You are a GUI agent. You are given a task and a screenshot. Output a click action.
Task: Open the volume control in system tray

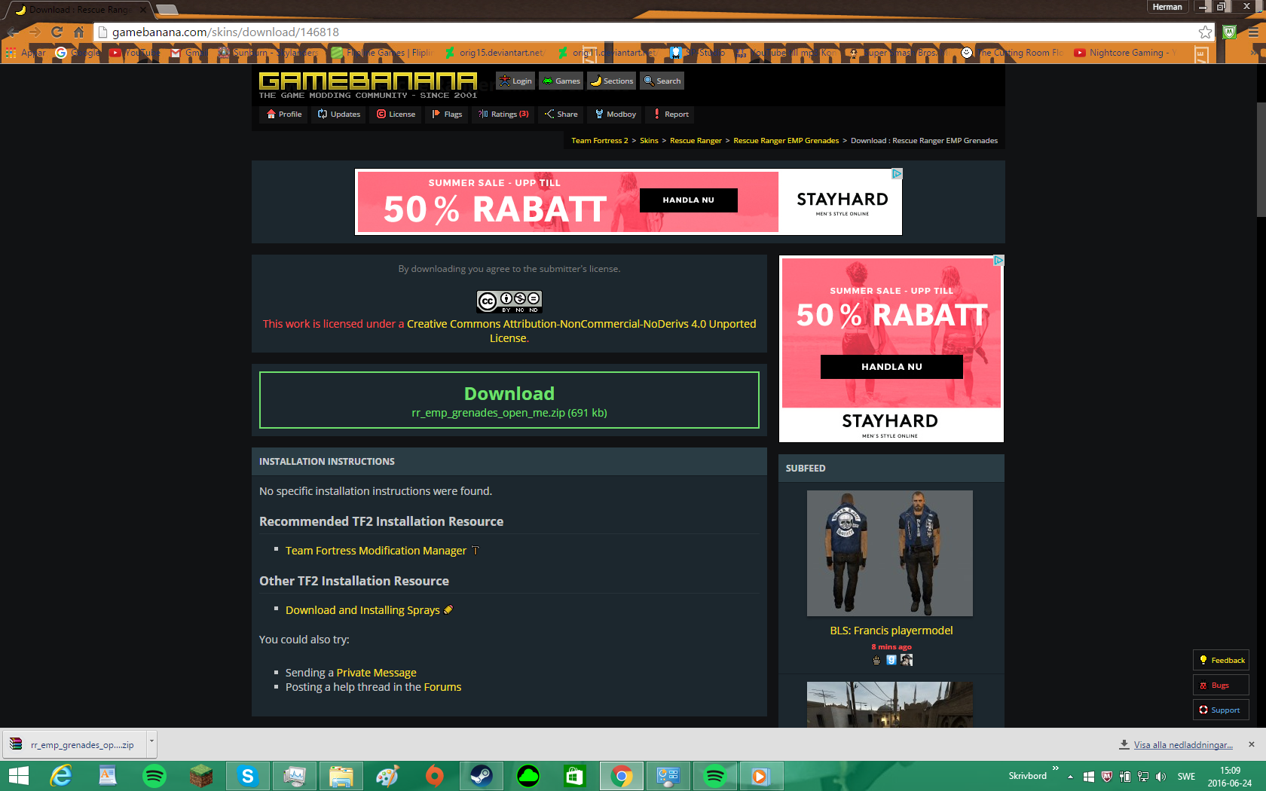[1161, 777]
